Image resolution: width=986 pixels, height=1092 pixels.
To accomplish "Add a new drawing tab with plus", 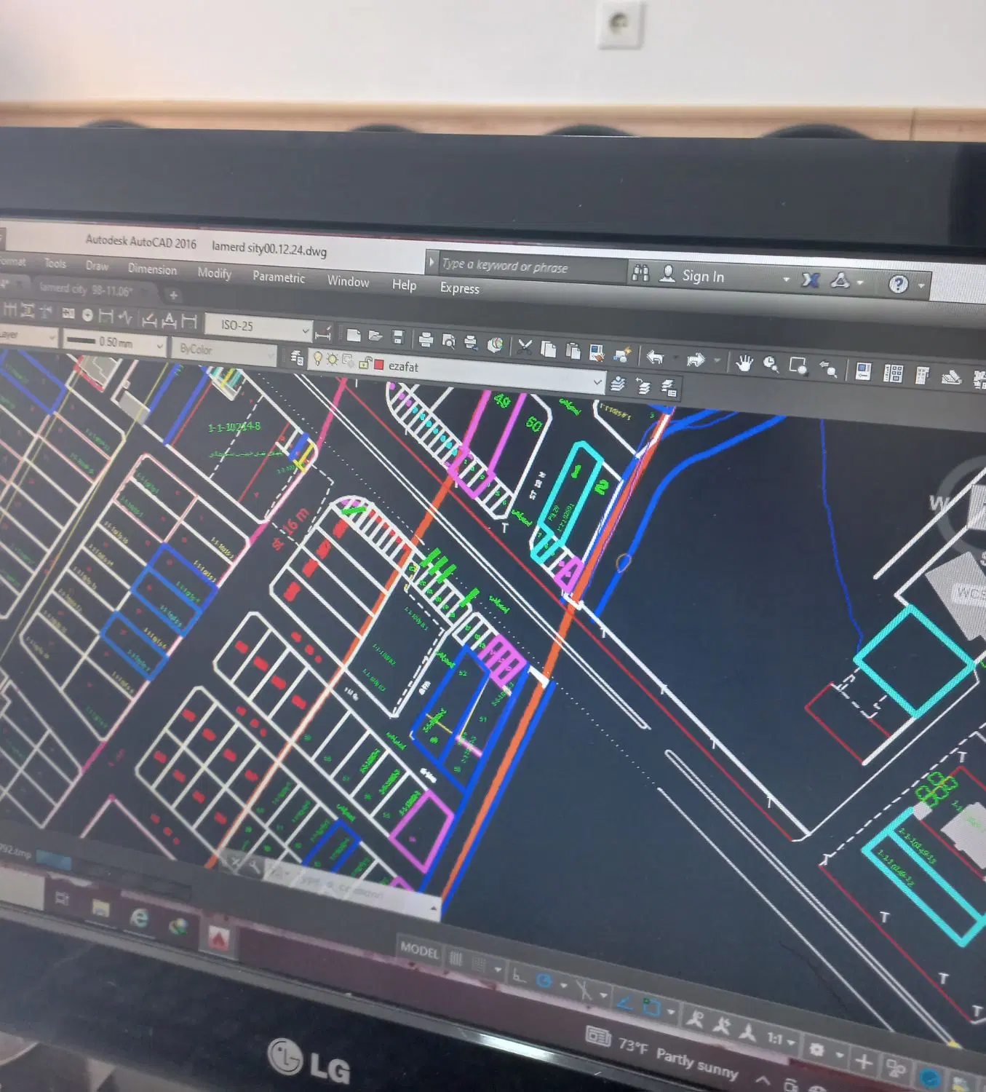I will click(173, 295).
